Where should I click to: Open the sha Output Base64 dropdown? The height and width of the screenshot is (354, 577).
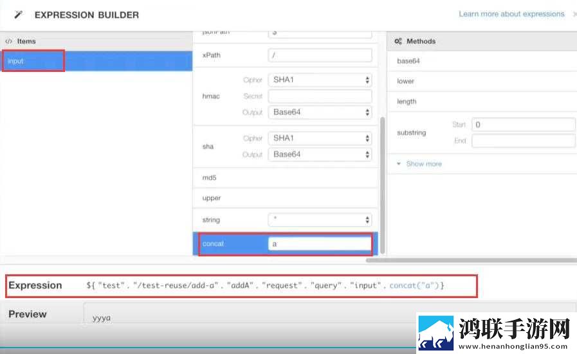click(320, 154)
